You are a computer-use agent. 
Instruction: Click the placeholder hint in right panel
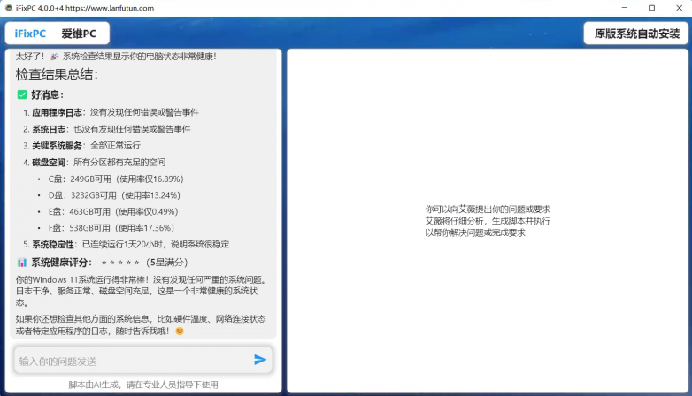pos(488,221)
